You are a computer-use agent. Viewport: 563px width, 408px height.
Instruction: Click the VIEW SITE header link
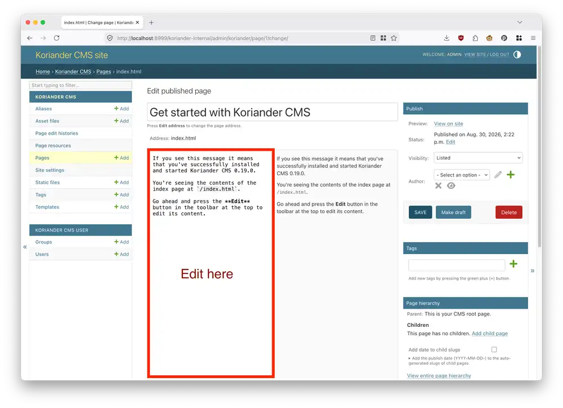coord(475,55)
